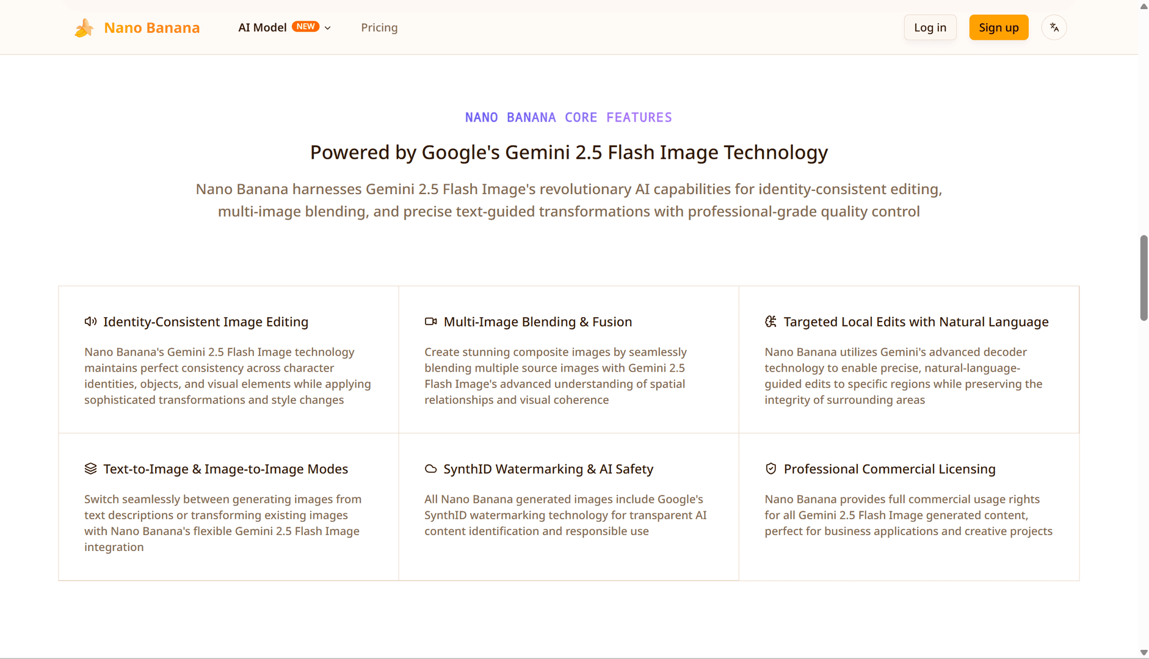Click the speaker icon beside Identity-Consistent Image Editing
The width and height of the screenshot is (1149, 659).
tap(90, 322)
